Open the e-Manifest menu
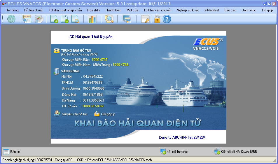The image size is (278, 164). tap(211, 10)
